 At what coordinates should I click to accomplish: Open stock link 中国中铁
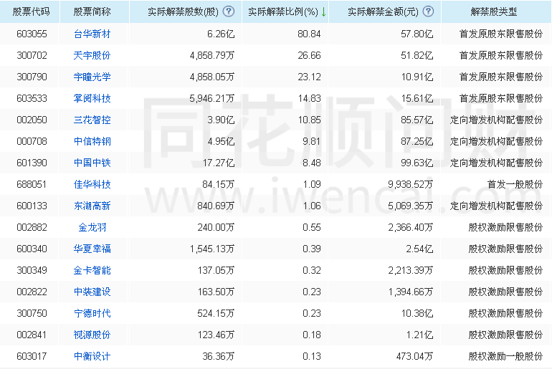(x=92, y=163)
